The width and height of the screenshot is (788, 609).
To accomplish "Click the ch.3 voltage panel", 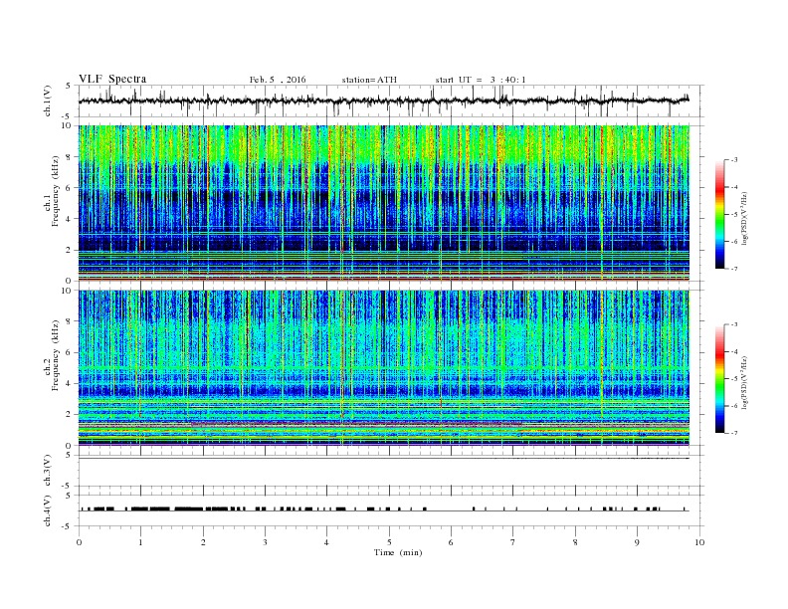I will click(391, 471).
